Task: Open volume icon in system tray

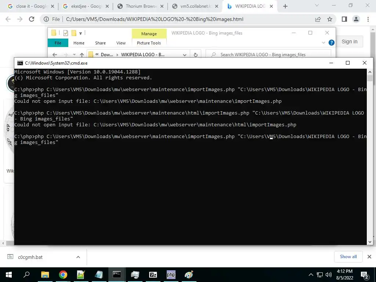Action: click(329, 275)
